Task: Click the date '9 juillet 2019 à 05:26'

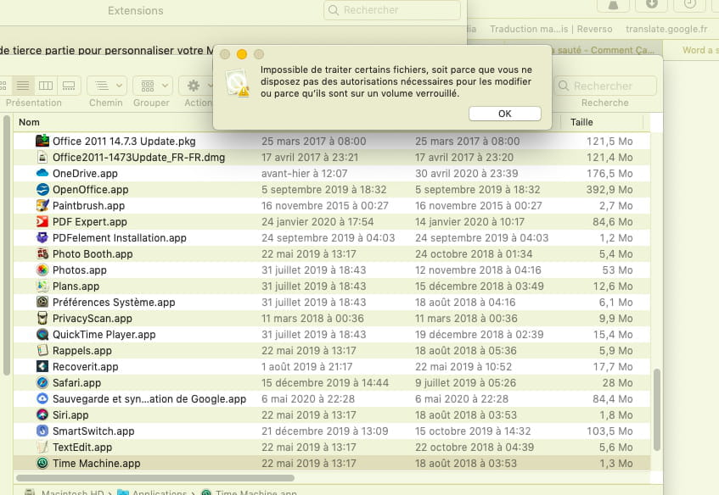Action: (465, 383)
